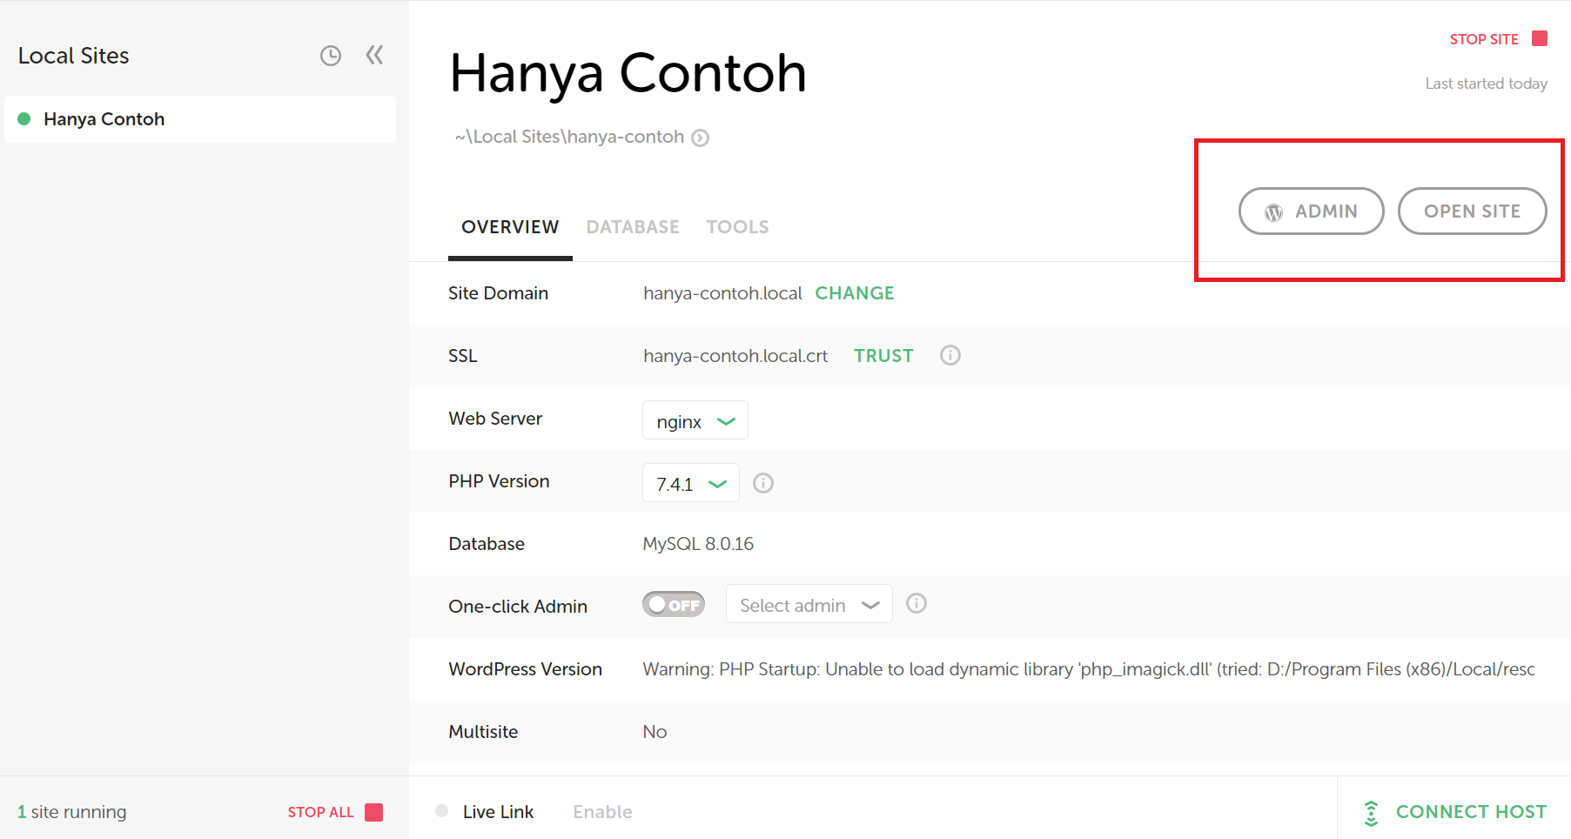The width and height of the screenshot is (1571, 839).
Task: Open the PHP Version 7.4.1 dropdown
Action: pos(690,483)
